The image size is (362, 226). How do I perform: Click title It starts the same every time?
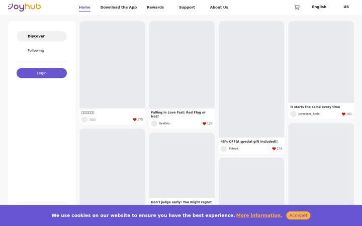click(x=315, y=107)
